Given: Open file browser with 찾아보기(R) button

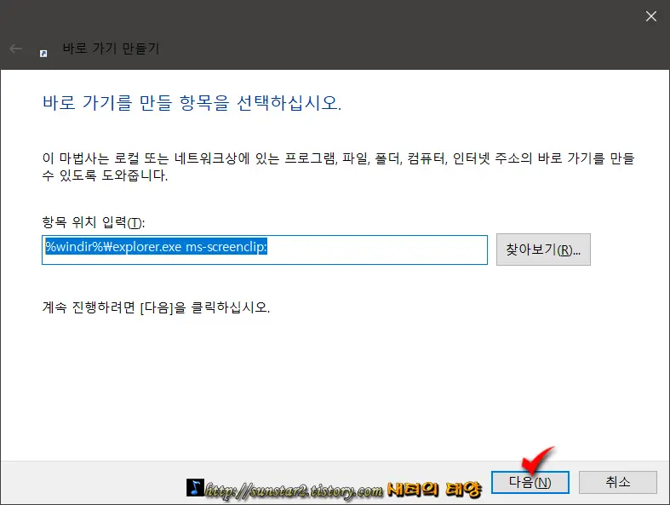Looking at the screenshot, I should click(x=543, y=250).
